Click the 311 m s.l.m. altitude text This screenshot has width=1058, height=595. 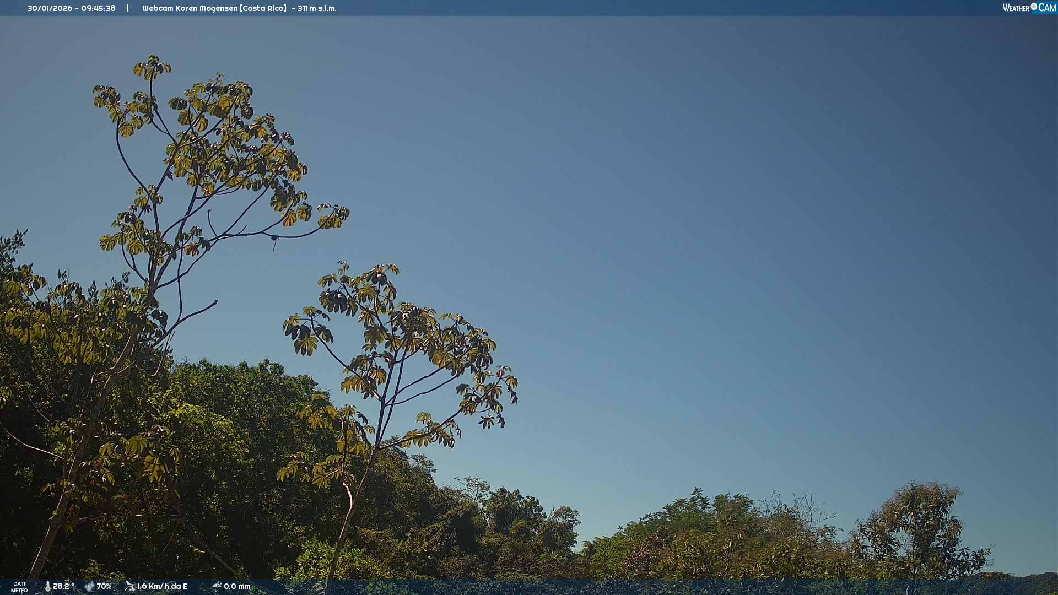[x=317, y=8]
